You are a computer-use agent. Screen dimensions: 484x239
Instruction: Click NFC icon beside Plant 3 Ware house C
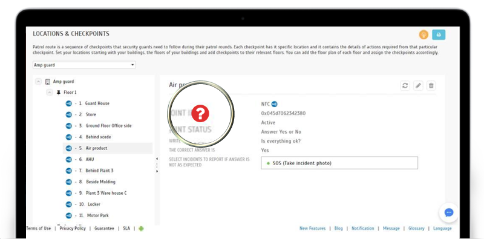(68, 193)
